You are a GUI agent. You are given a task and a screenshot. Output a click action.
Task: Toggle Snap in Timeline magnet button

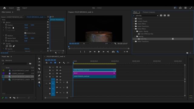[51, 63]
